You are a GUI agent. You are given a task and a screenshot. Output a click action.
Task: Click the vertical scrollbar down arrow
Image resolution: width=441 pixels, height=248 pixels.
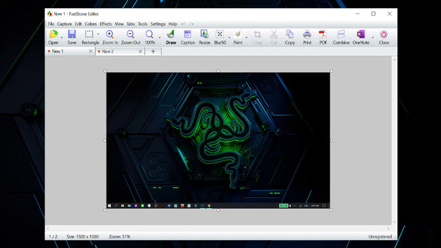394,222
